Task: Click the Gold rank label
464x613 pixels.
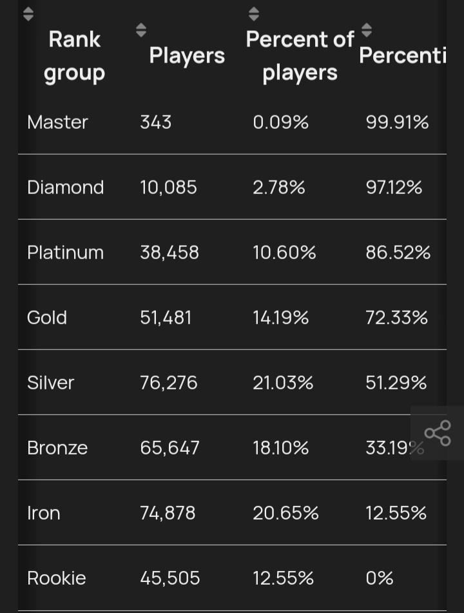Action: (46, 317)
